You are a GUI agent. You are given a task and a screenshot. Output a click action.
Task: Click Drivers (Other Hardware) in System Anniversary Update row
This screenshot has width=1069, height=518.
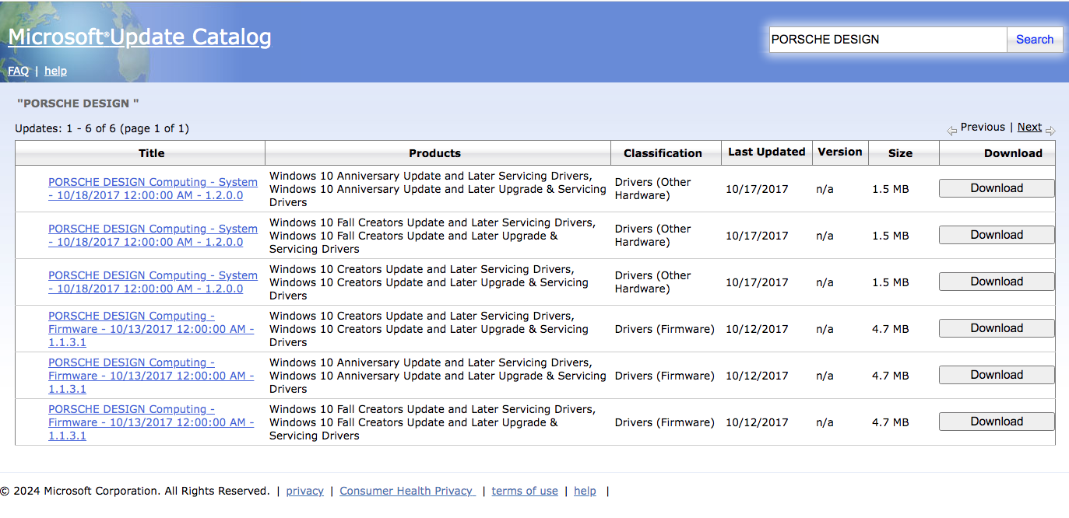coord(653,189)
